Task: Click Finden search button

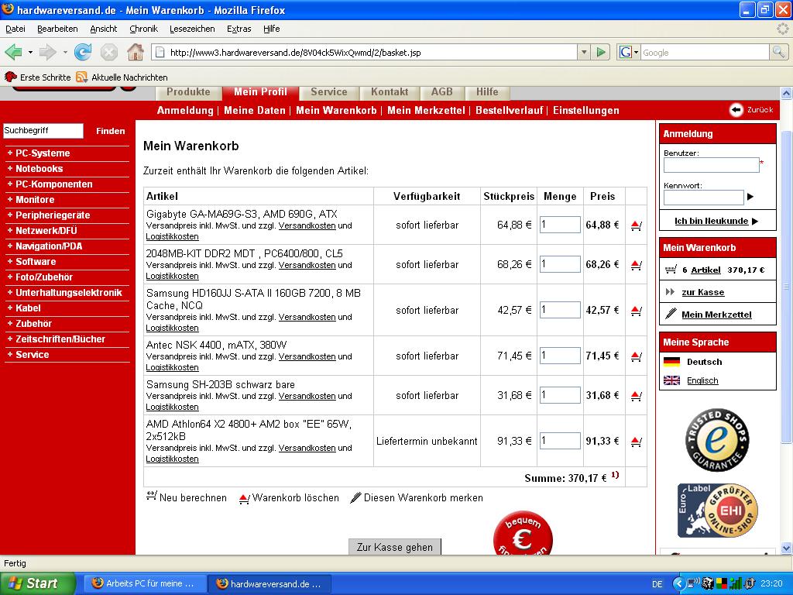Action: tap(110, 131)
